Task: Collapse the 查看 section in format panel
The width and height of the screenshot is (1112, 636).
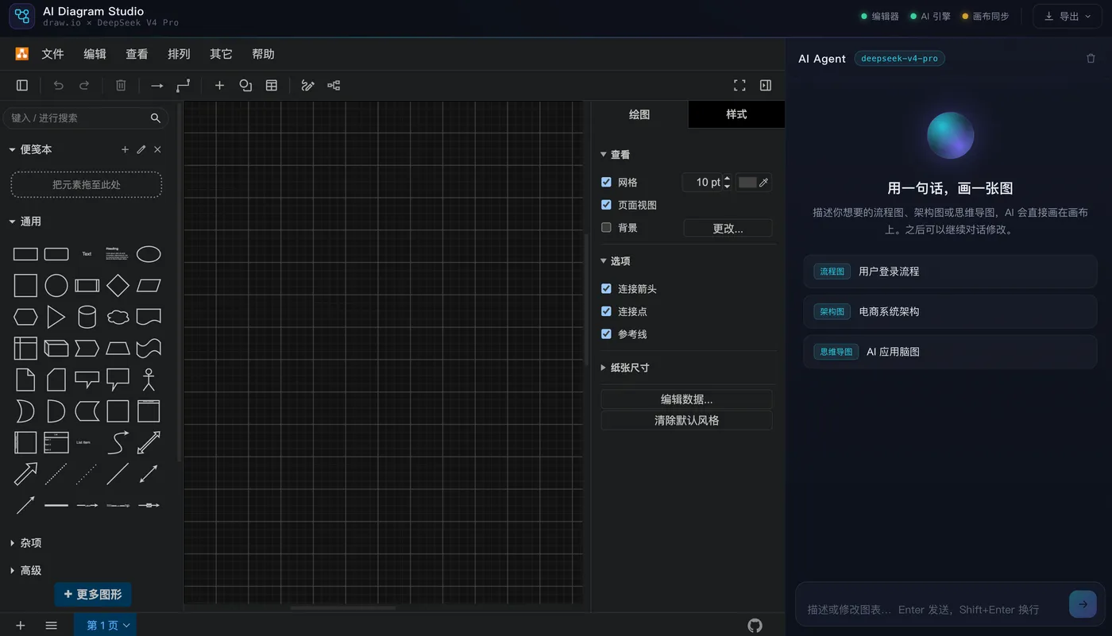Action: tap(616, 155)
